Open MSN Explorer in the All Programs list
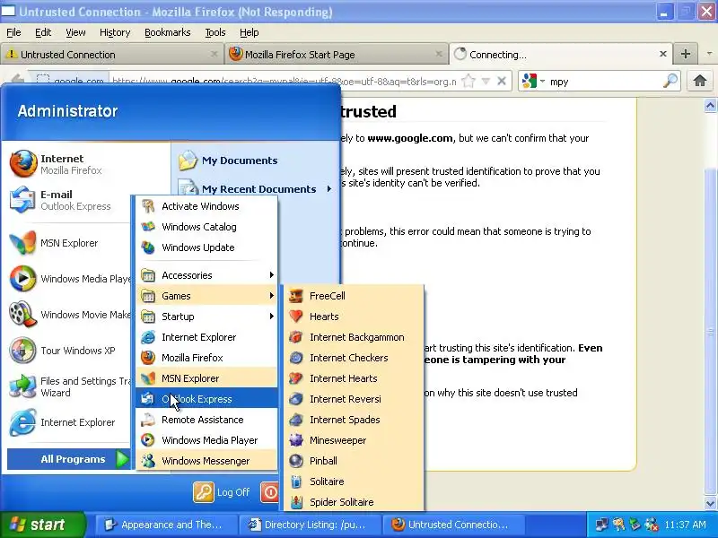The width and height of the screenshot is (718, 538). coord(206,377)
